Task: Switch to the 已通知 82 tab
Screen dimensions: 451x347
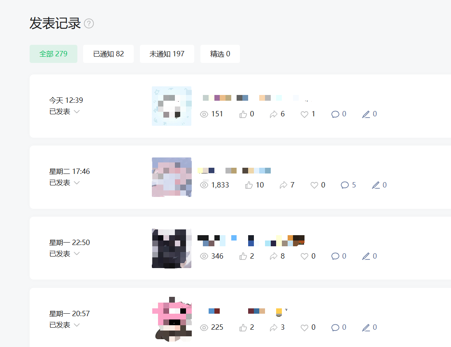Action: pyautogui.click(x=109, y=54)
